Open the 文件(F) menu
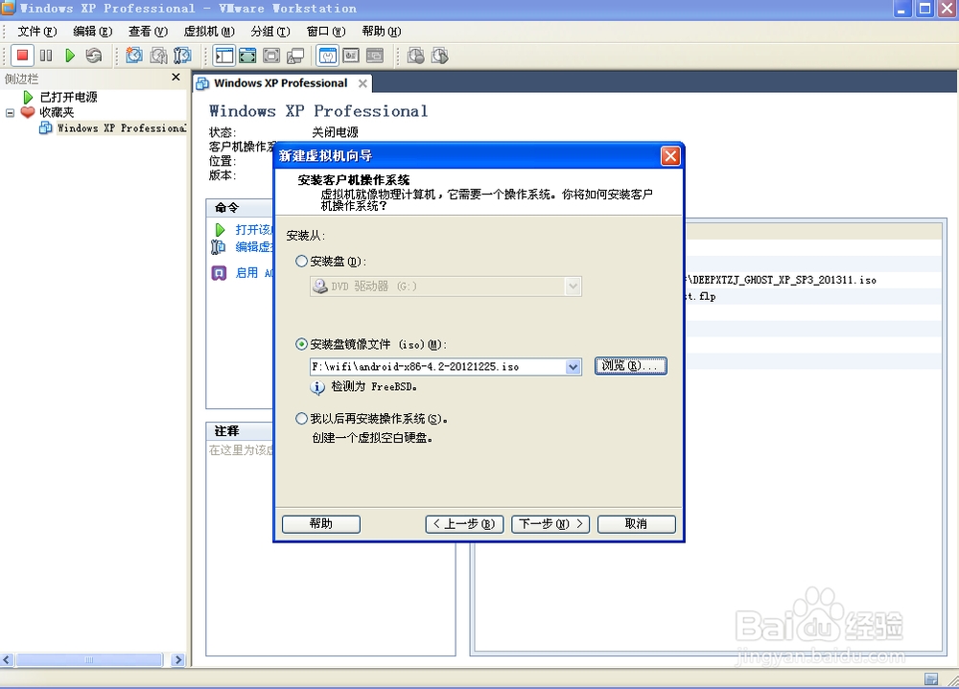This screenshot has height=689, width=959. [x=37, y=32]
